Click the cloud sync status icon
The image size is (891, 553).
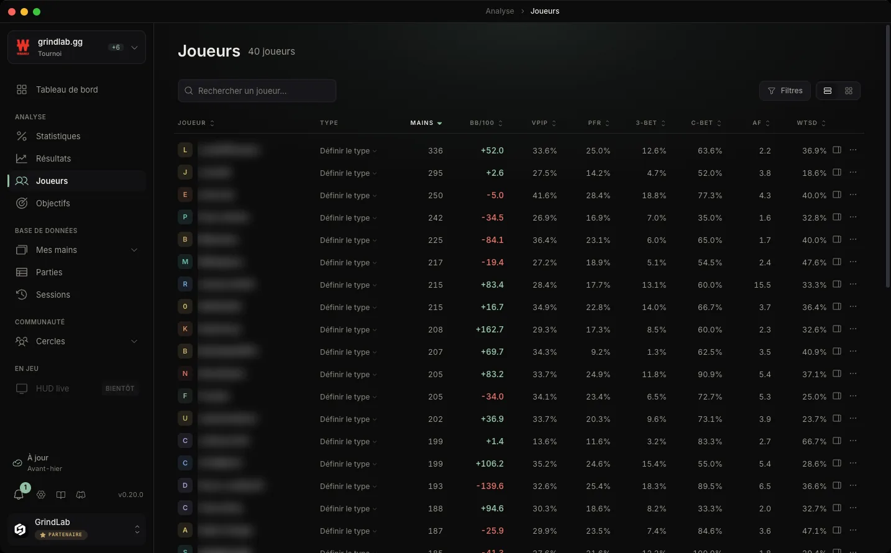(17, 463)
